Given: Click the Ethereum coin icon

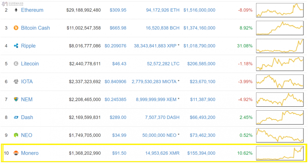Looking at the screenshot, I should [16, 10].
